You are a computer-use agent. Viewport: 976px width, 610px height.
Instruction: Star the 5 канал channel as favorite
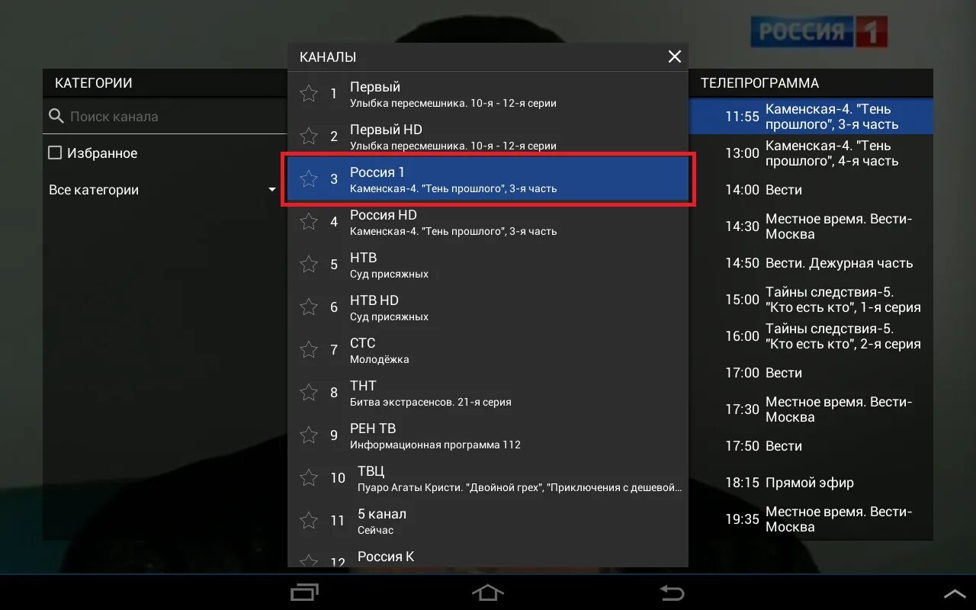(x=308, y=521)
